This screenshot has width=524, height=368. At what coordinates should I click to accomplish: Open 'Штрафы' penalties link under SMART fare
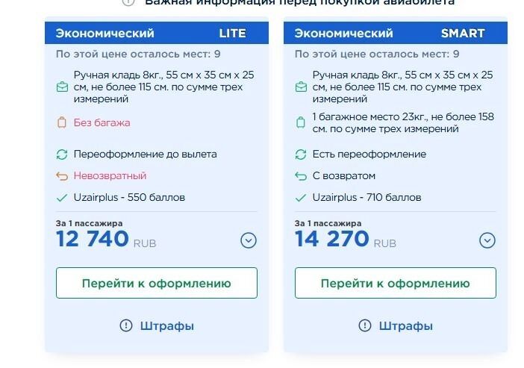pos(396,325)
